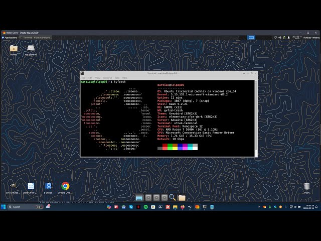Click the terminal window icon in titlebar
This screenshot has width=321, height=241.
tap(82, 73)
